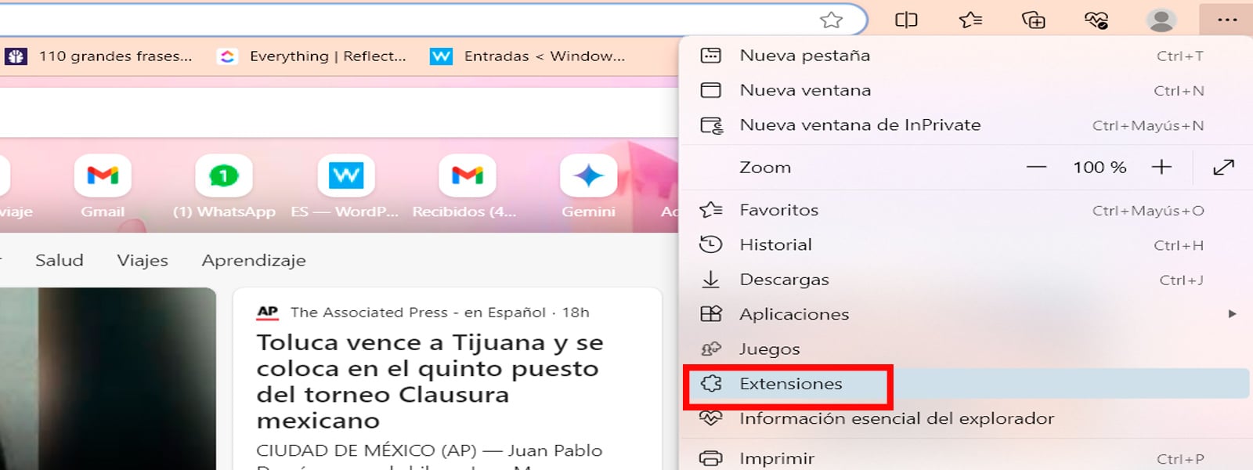Open the Toluca vence a Tijuana article headline

[430, 381]
